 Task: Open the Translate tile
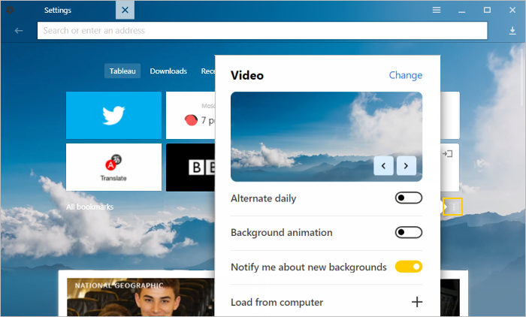point(113,167)
